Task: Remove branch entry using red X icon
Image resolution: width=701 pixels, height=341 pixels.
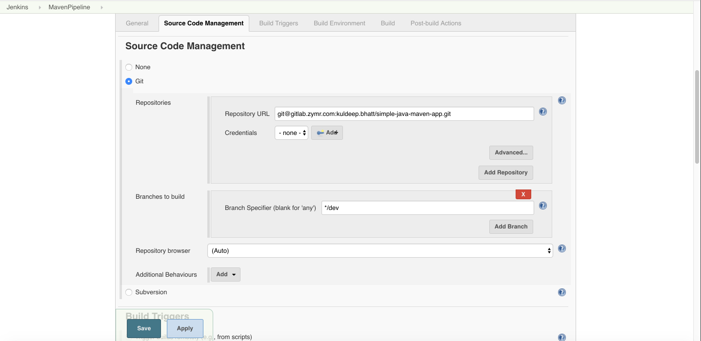Action: pyautogui.click(x=523, y=194)
